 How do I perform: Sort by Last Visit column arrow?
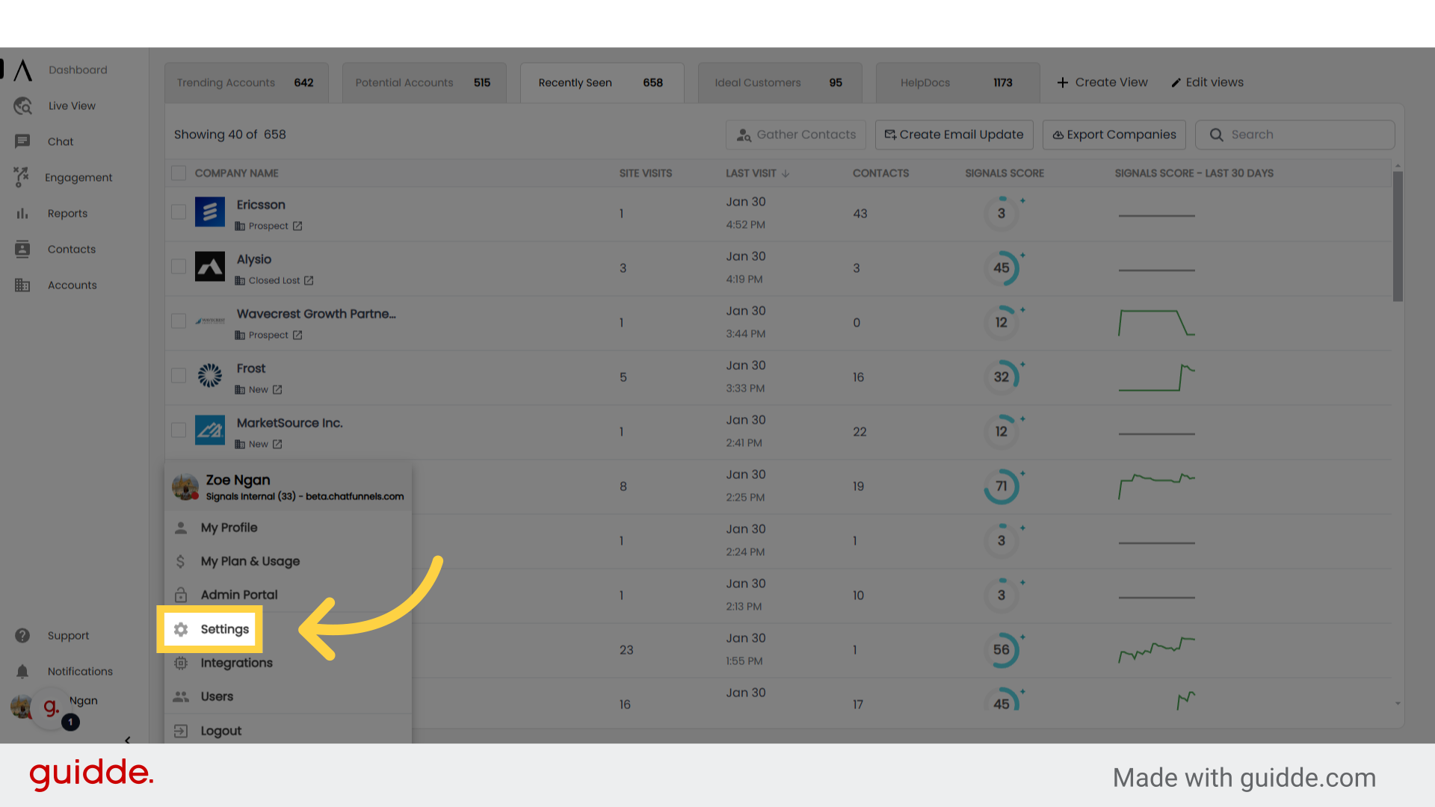tap(786, 173)
